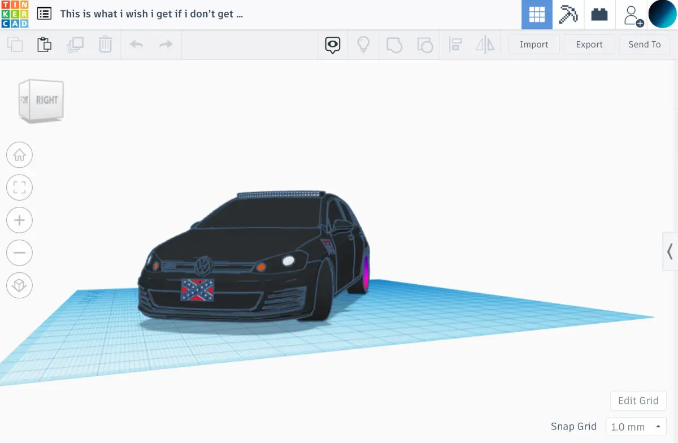Image resolution: width=678 pixels, height=443 pixels.
Task: Click the flag license plate on car
Action: click(x=197, y=289)
